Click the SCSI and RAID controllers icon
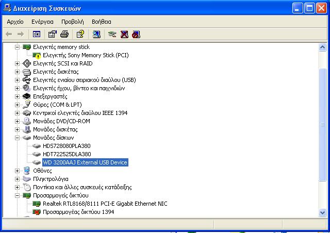The height and width of the screenshot is (233, 330). [27, 63]
